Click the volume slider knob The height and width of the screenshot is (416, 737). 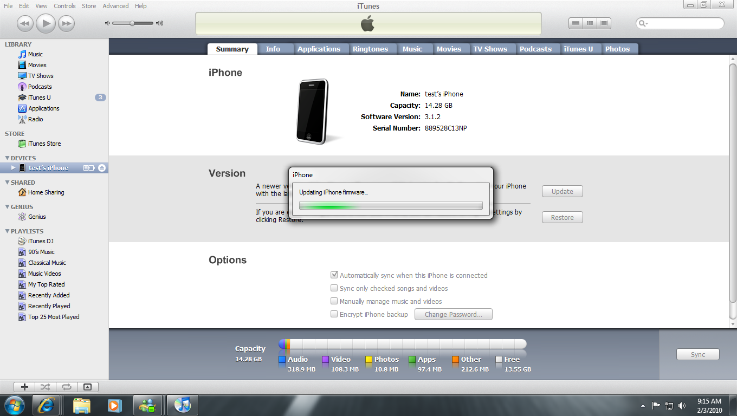click(x=132, y=23)
